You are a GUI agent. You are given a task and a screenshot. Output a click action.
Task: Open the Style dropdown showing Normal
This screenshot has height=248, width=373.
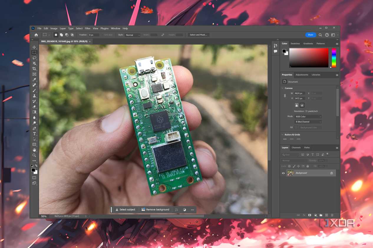click(133, 35)
